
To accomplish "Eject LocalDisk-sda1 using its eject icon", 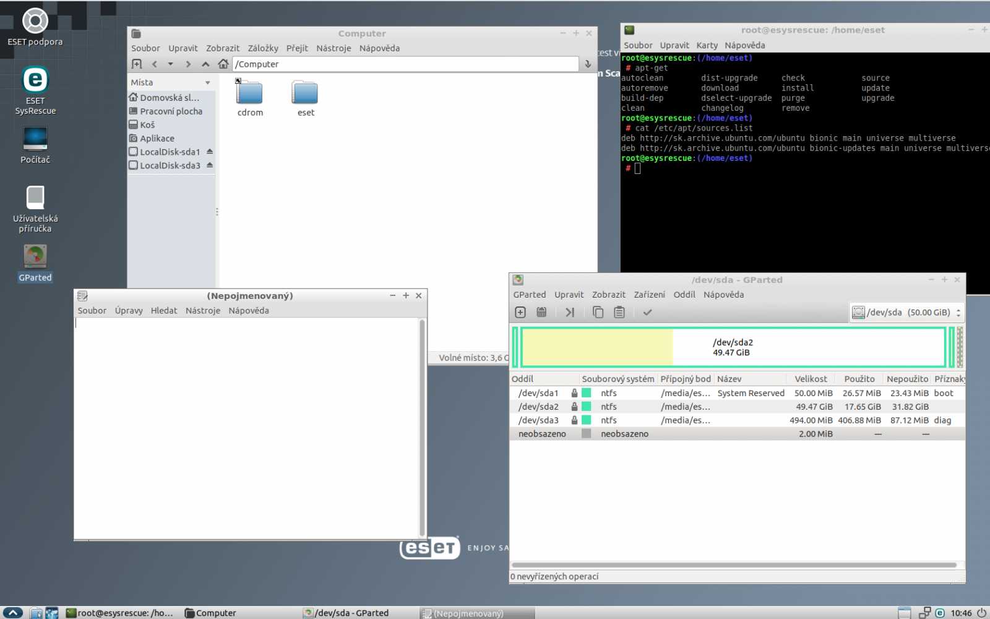I will click(210, 152).
